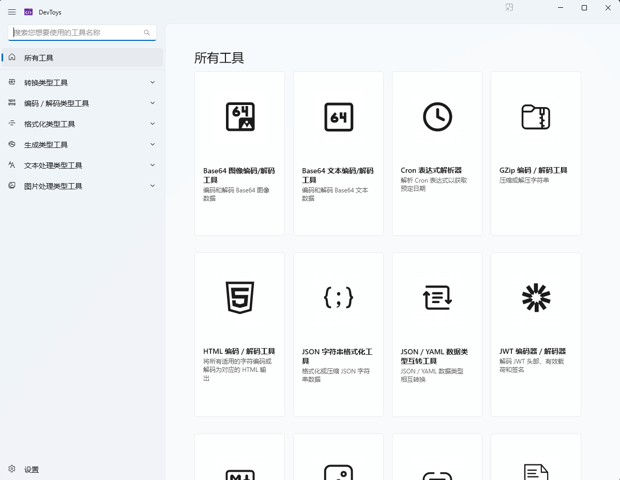Open Base64 图像编码/解码工具 card title

coord(239,175)
